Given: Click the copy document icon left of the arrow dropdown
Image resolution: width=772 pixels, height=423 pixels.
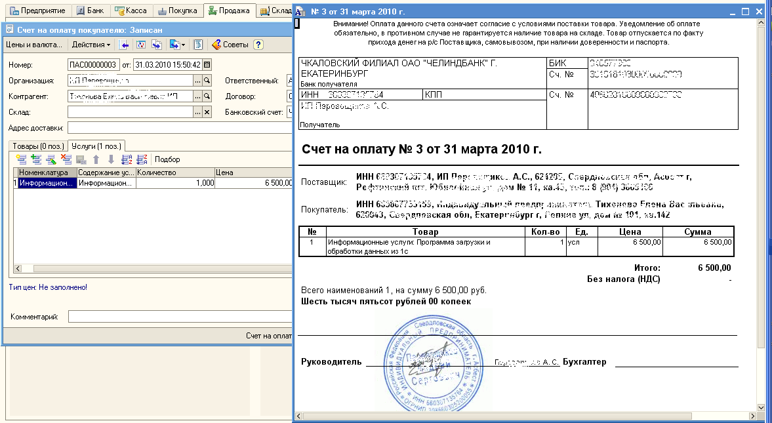Looking at the screenshot, I should pyautogui.click(x=157, y=45).
